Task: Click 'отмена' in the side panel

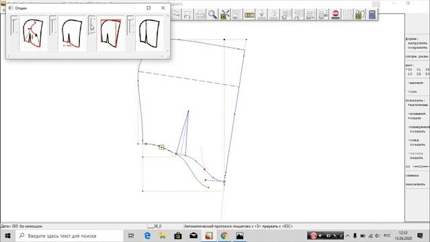Action: point(412,175)
